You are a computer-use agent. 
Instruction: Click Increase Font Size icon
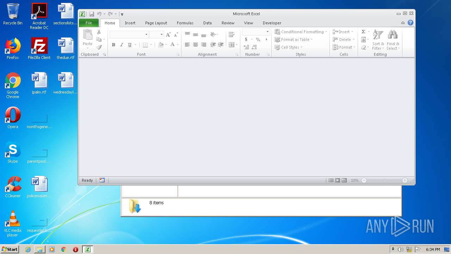click(x=168, y=35)
